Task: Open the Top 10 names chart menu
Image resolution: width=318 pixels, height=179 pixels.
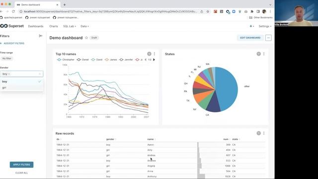Action: [155, 54]
